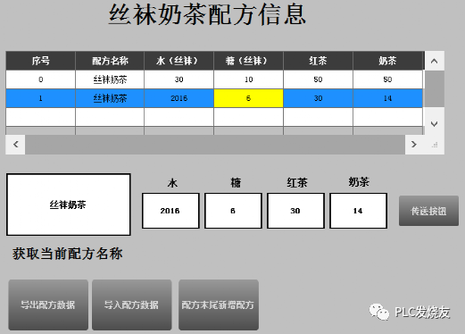Click the yellow highlighted cell with 6

pyautogui.click(x=248, y=98)
